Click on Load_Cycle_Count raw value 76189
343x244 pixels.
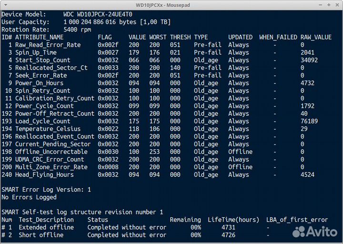coord(310,121)
